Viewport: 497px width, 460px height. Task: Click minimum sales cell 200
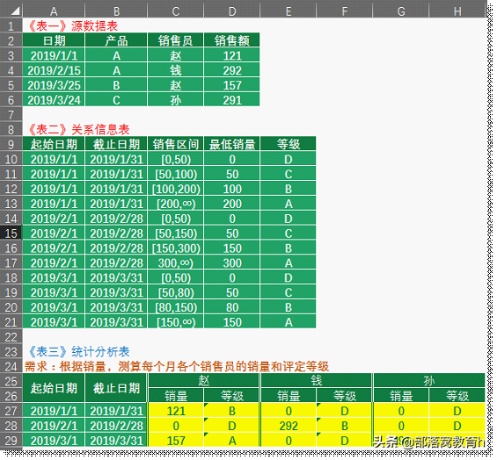tap(232, 204)
